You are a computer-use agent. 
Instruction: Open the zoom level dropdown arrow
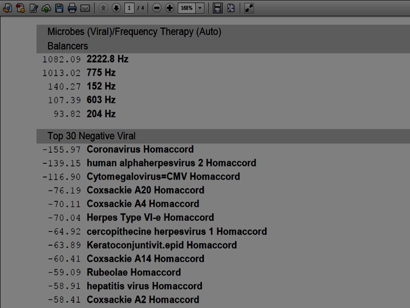pos(200,8)
